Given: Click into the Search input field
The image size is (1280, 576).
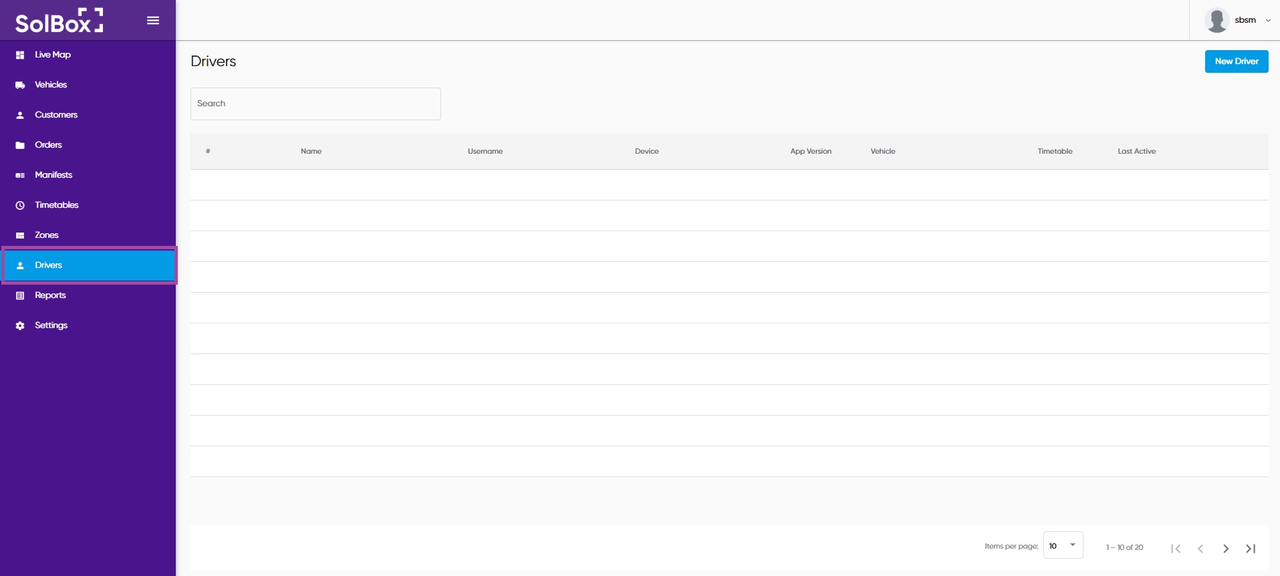Looking at the screenshot, I should pyautogui.click(x=315, y=104).
